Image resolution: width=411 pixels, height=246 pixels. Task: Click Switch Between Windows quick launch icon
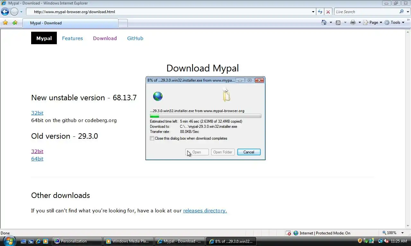[x=31, y=241]
